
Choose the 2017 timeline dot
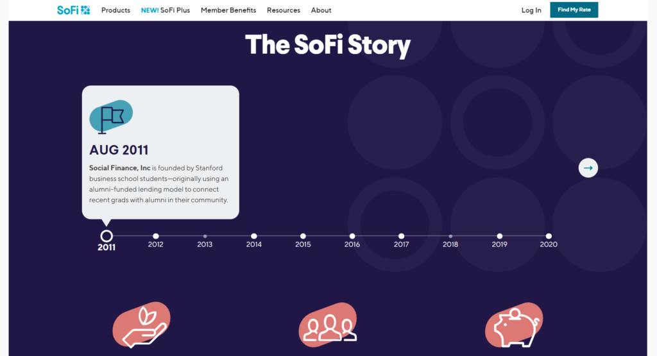(402, 236)
